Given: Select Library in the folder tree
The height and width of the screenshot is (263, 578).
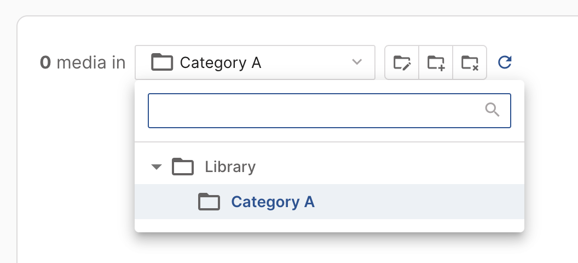Looking at the screenshot, I should click(x=230, y=167).
